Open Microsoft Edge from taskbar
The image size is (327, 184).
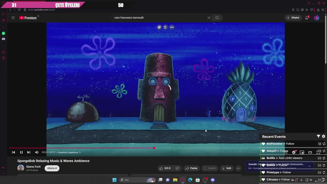click(x=190, y=180)
